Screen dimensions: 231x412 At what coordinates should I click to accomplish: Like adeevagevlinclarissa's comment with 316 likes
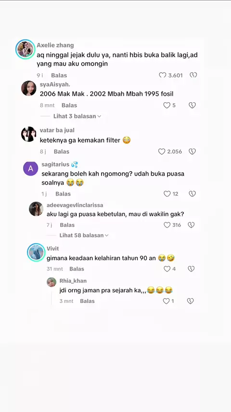(167, 225)
